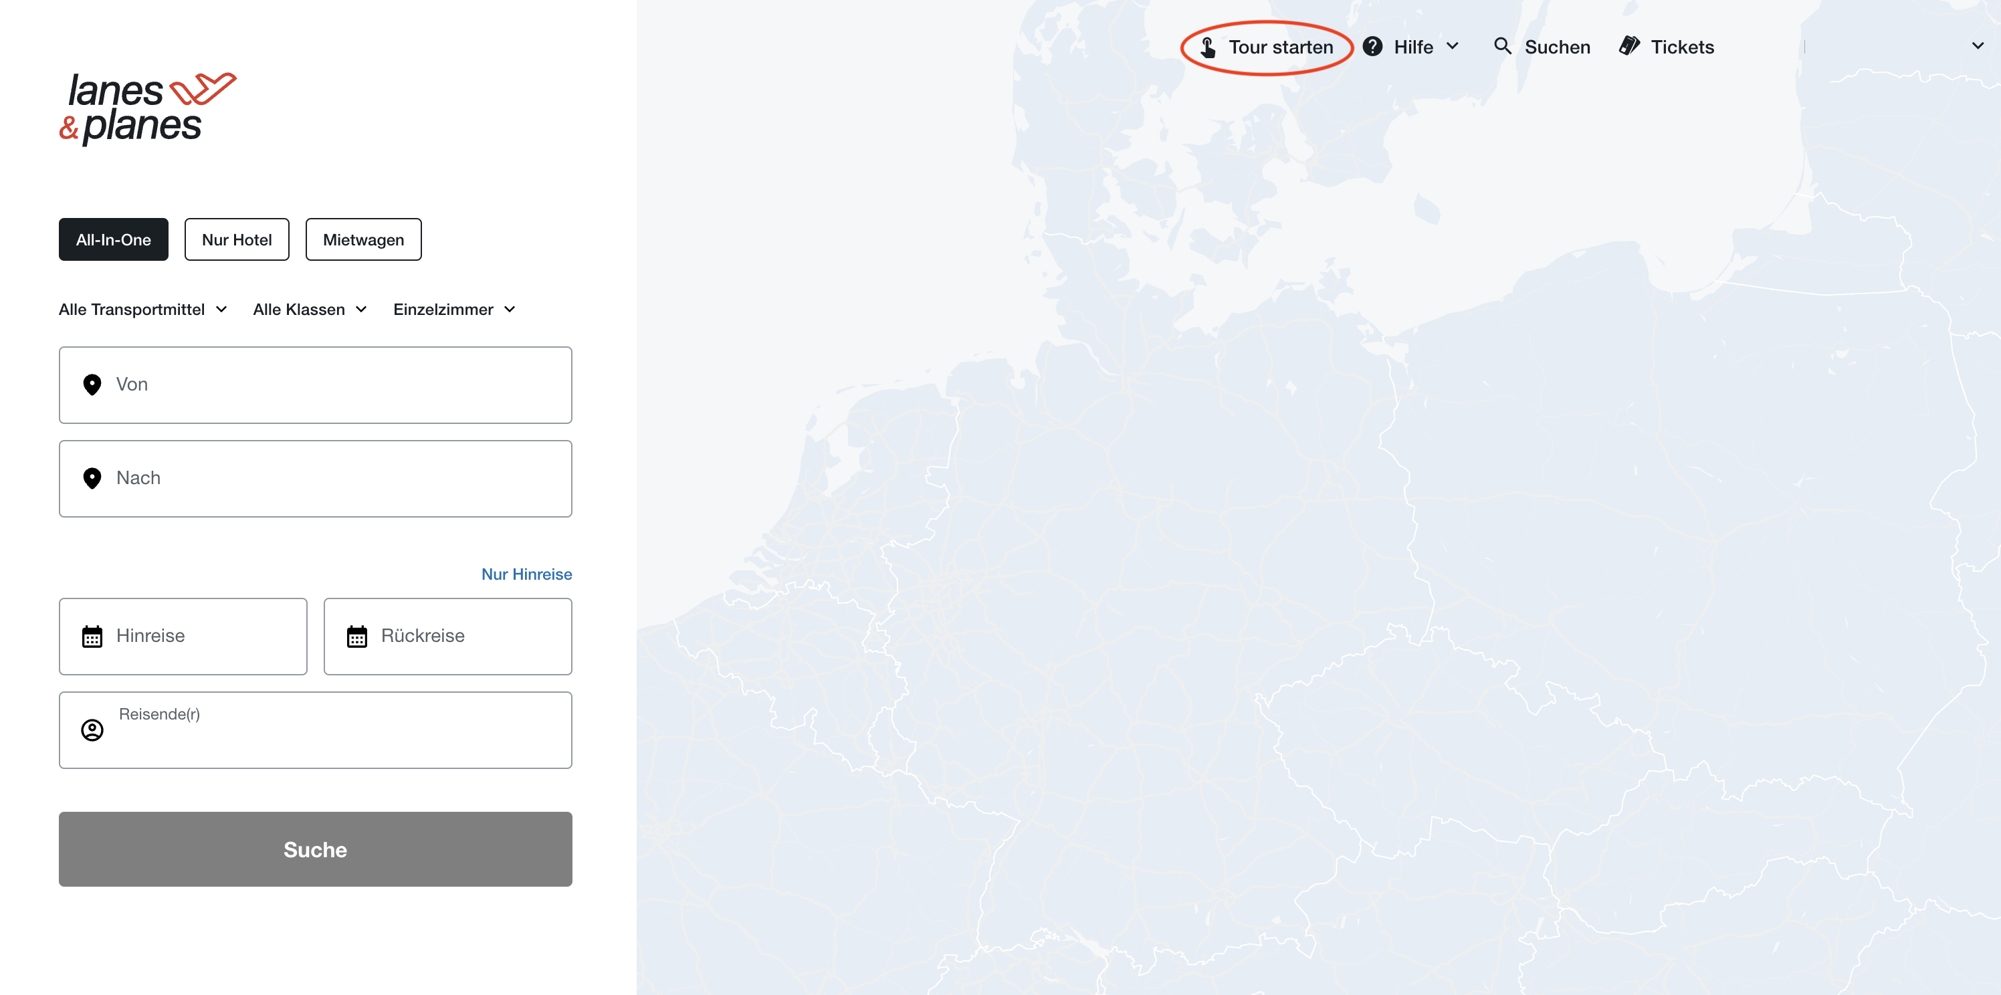
Task: Click the Hilfe question mark icon
Action: click(1372, 47)
